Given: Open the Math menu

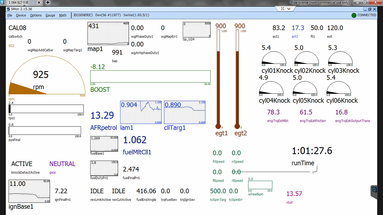Looking at the screenshot, I should tap(63, 15).
